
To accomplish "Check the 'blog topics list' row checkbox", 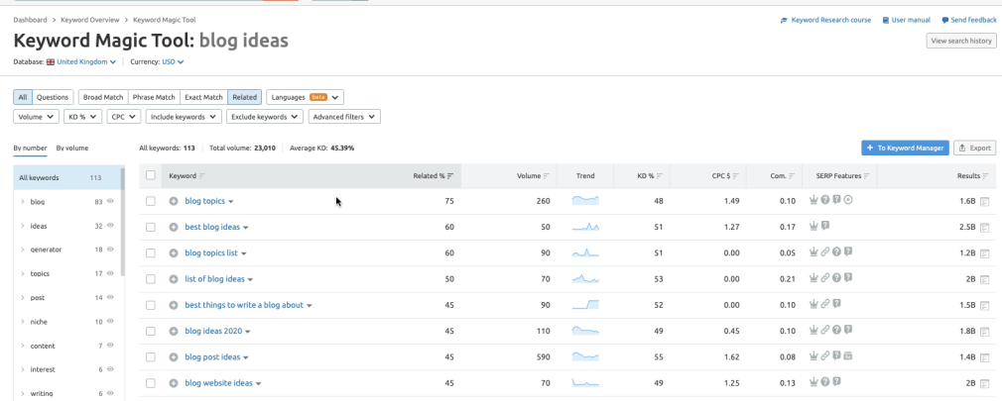I will click(x=151, y=253).
